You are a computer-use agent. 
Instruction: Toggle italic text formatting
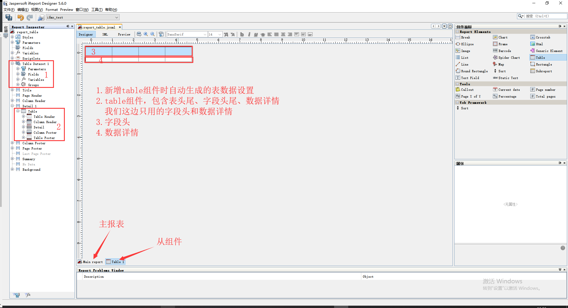click(x=249, y=34)
